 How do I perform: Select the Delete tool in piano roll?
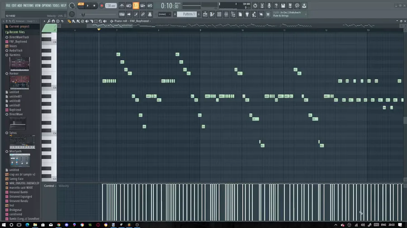(83, 21)
